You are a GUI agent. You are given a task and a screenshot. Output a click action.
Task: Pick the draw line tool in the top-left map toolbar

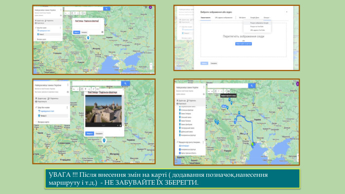click(x=78, y=13)
